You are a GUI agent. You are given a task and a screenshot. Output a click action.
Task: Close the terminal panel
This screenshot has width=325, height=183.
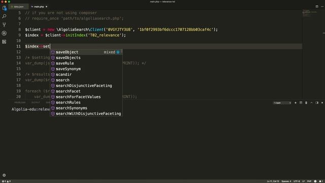click(322, 103)
